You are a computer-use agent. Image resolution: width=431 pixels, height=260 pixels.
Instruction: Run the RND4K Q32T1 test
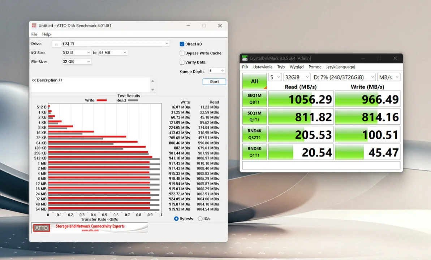[x=254, y=134]
